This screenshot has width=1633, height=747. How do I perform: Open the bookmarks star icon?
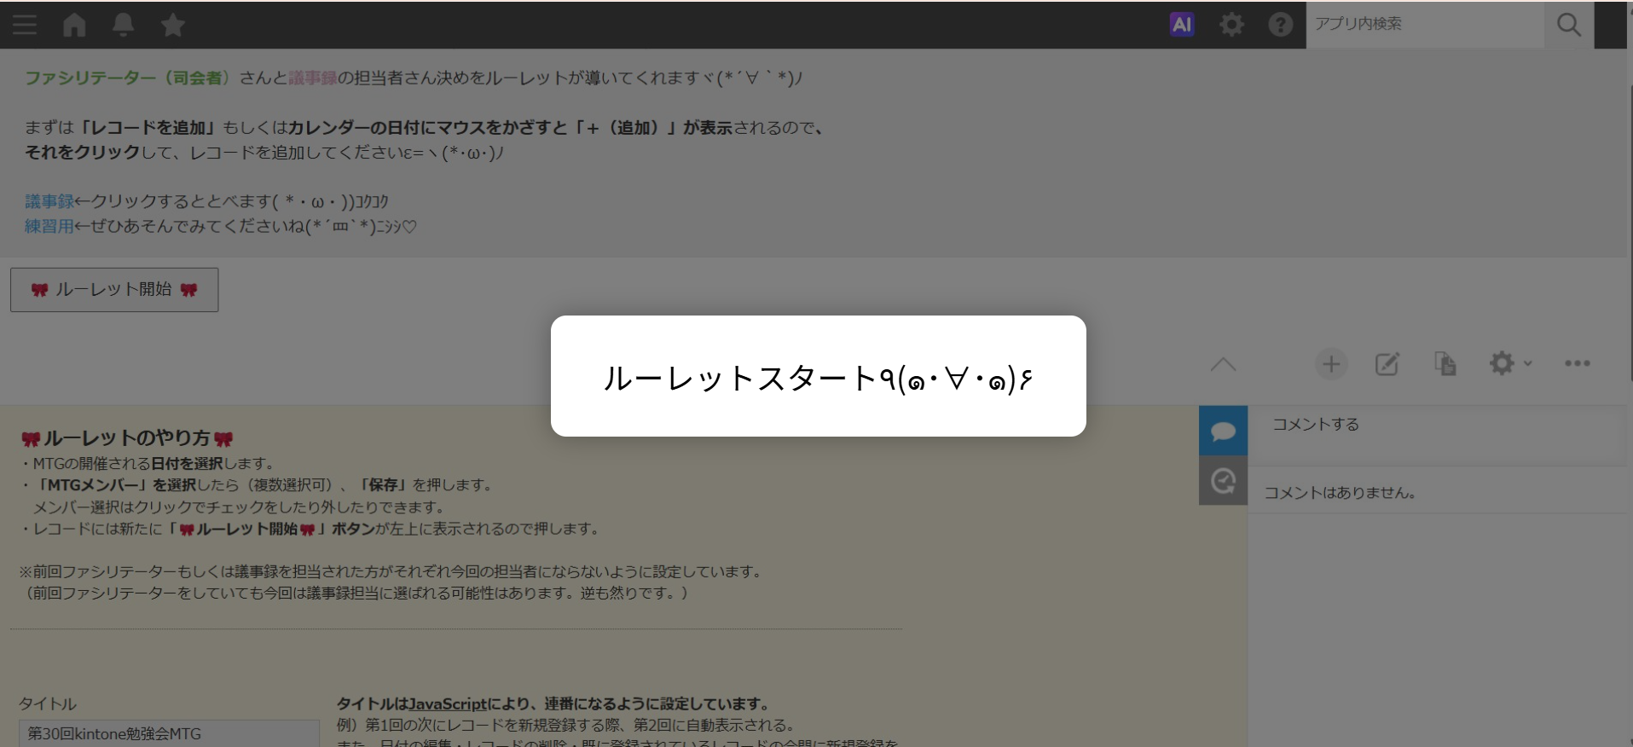click(173, 25)
